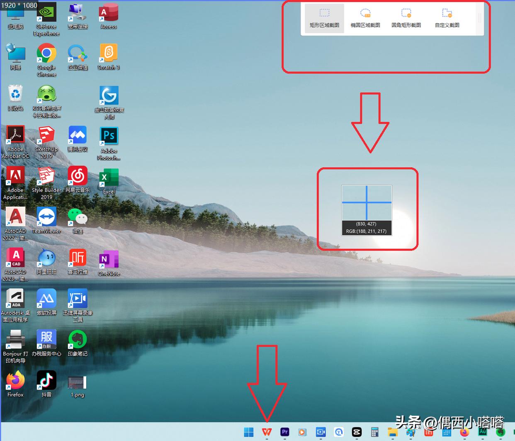Open Firefox in the taskbar
The height and width of the screenshot is (441, 515).
(x=464, y=432)
